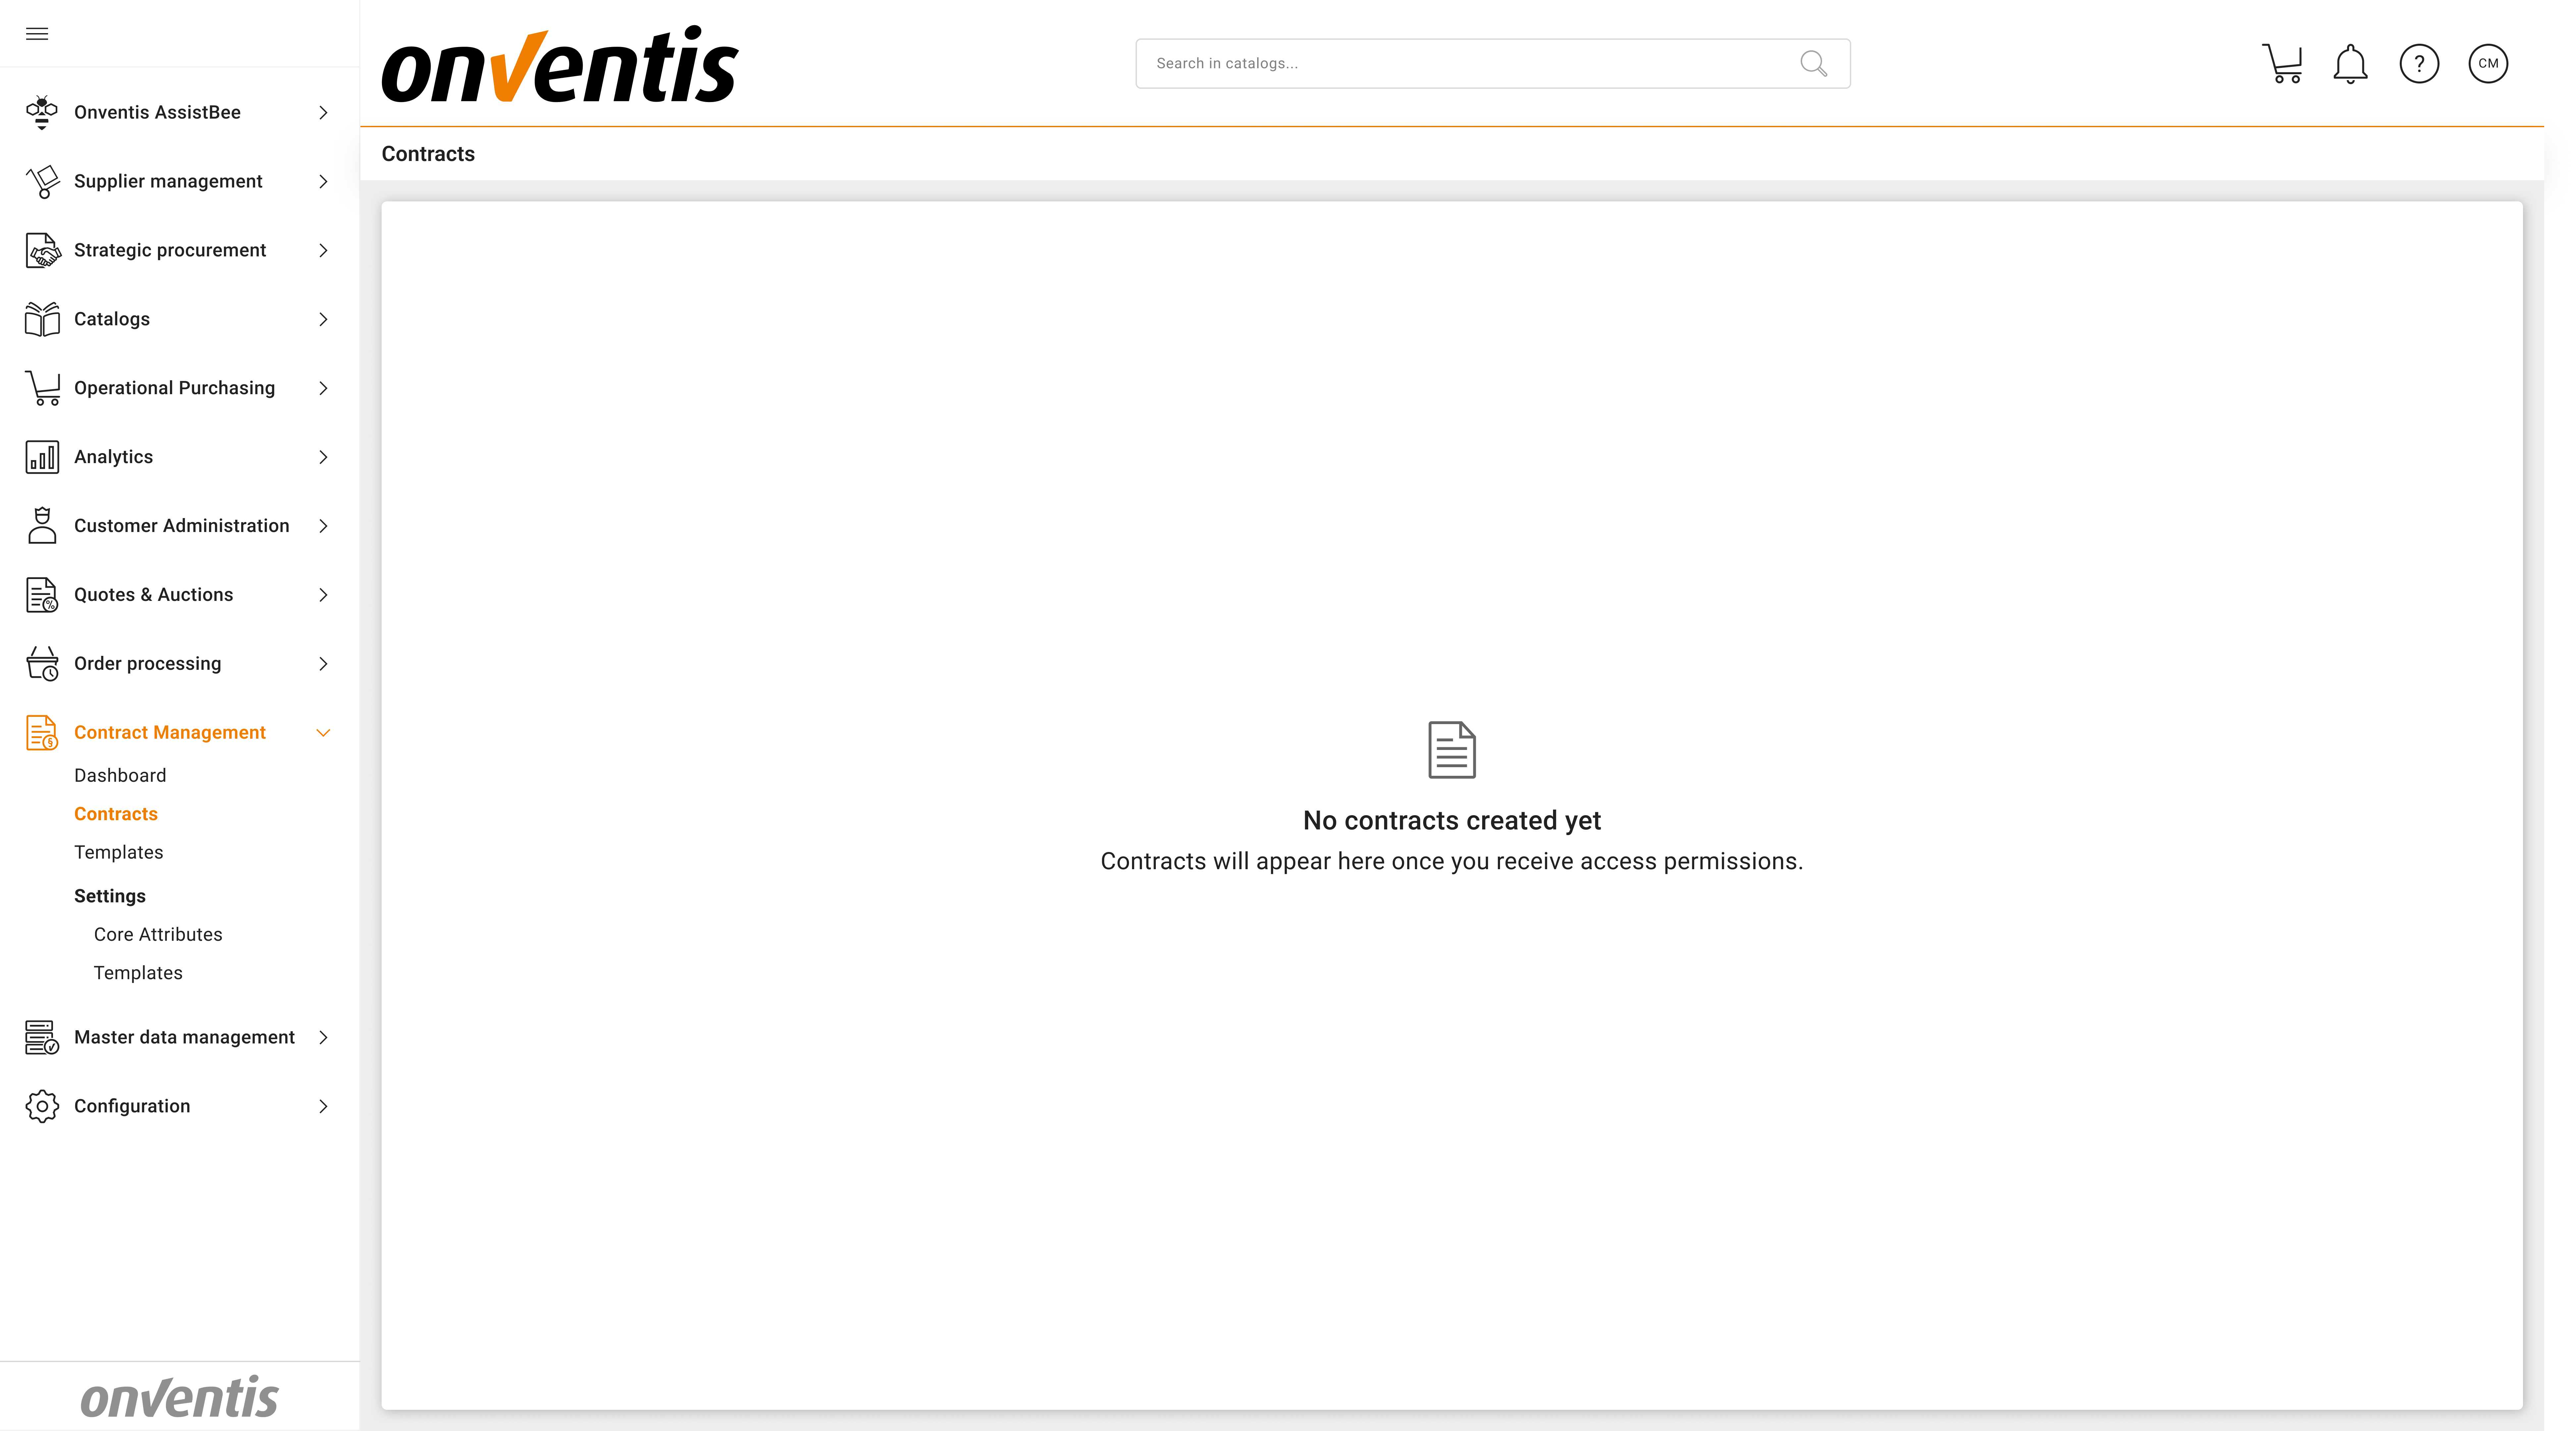2576x1431 pixels.
Task: Open the Dashboard under Contract Management
Action: (x=120, y=775)
